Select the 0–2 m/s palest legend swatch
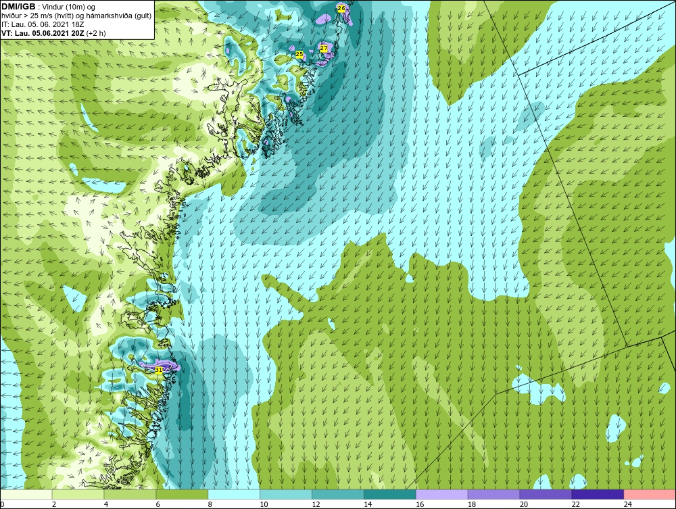Image resolution: width=676 pixels, height=509 pixels. (x=26, y=494)
